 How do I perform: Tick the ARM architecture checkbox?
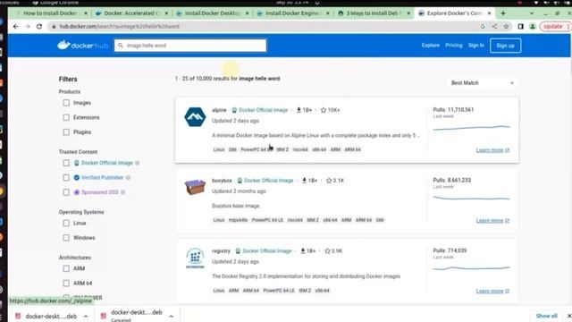(x=66, y=268)
